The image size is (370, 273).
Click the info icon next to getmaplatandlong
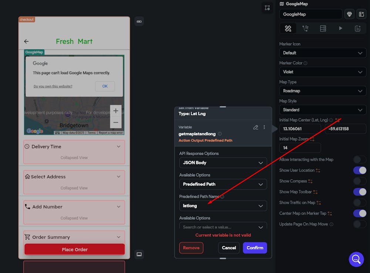pos(220,134)
